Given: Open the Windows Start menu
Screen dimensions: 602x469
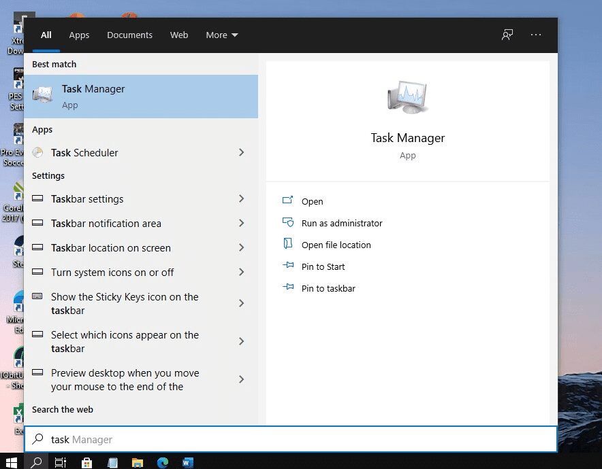Looking at the screenshot, I should point(12,462).
